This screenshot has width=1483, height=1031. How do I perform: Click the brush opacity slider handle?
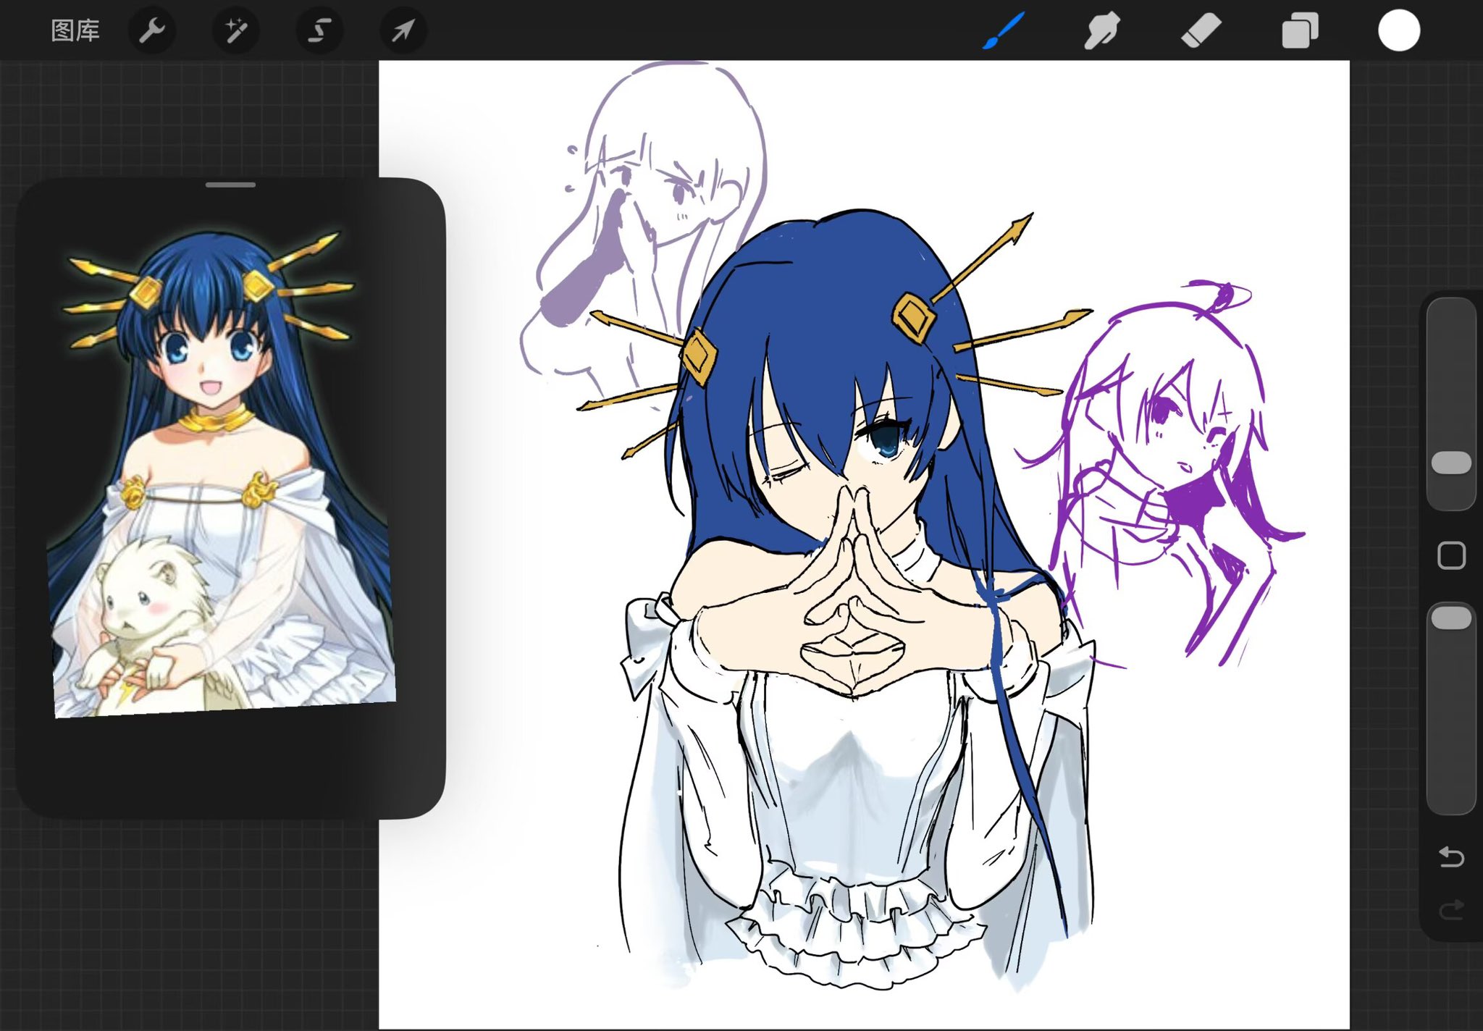pos(1451,618)
